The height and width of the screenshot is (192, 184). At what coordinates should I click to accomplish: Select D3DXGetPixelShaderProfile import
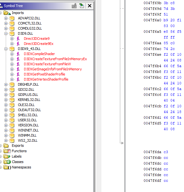pos(44,74)
